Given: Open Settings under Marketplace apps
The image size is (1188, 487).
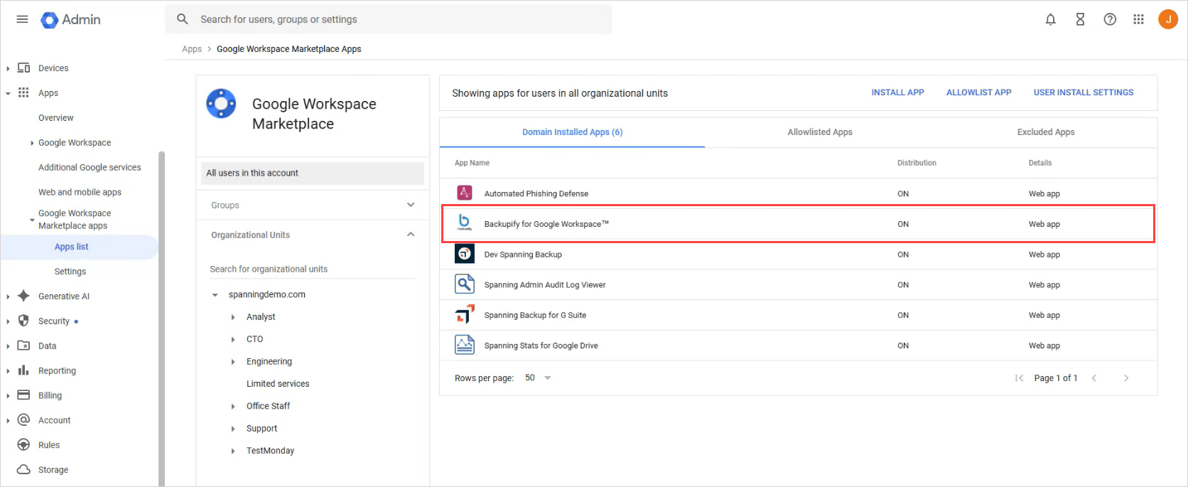Looking at the screenshot, I should point(70,272).
